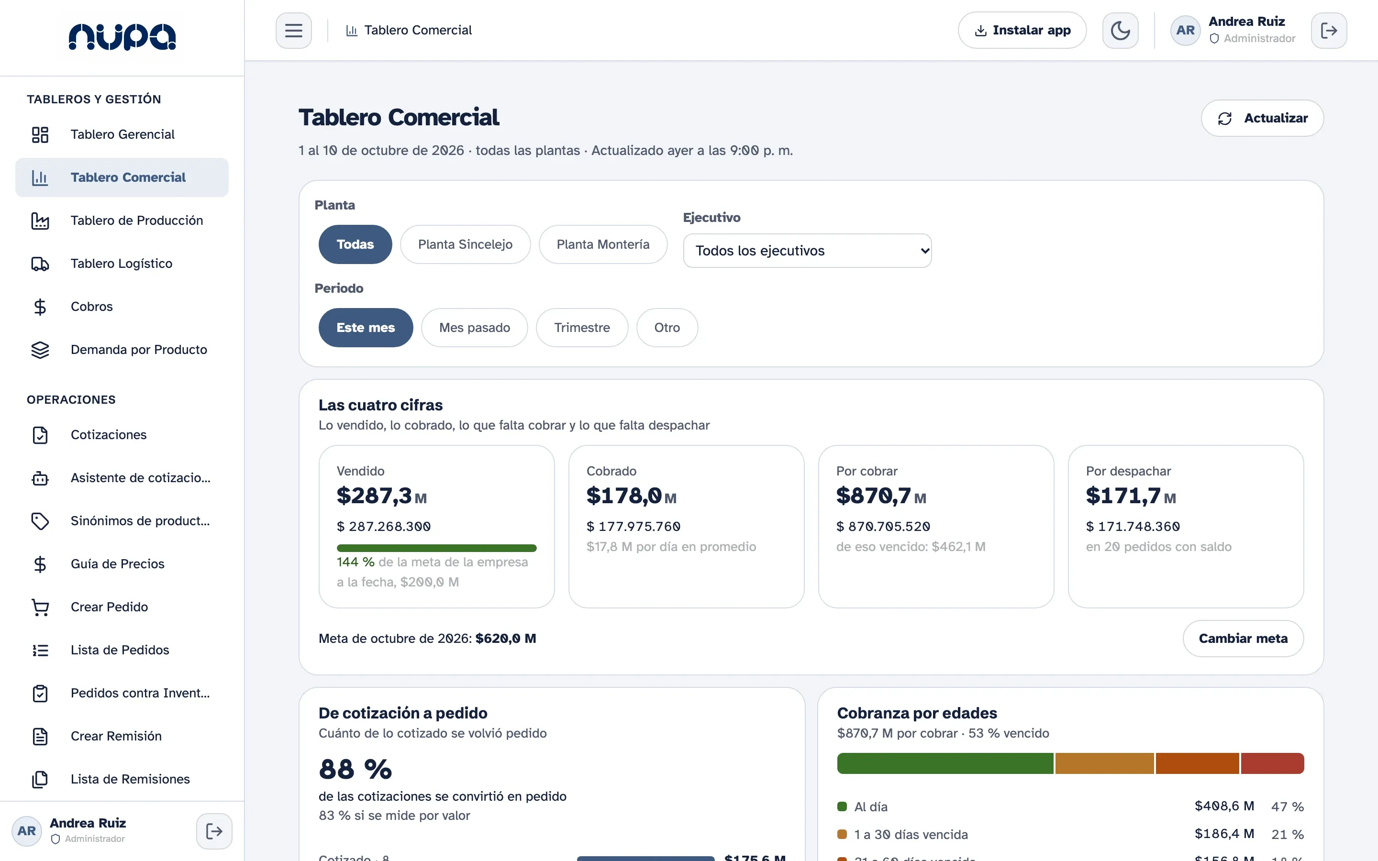Screen dimensions: 1378x861
Task: Click the green Al día bar segment
Action: (945, 763)
